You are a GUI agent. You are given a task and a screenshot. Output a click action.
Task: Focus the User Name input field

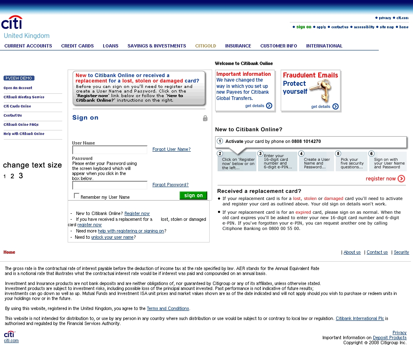[x=110, y=150]
